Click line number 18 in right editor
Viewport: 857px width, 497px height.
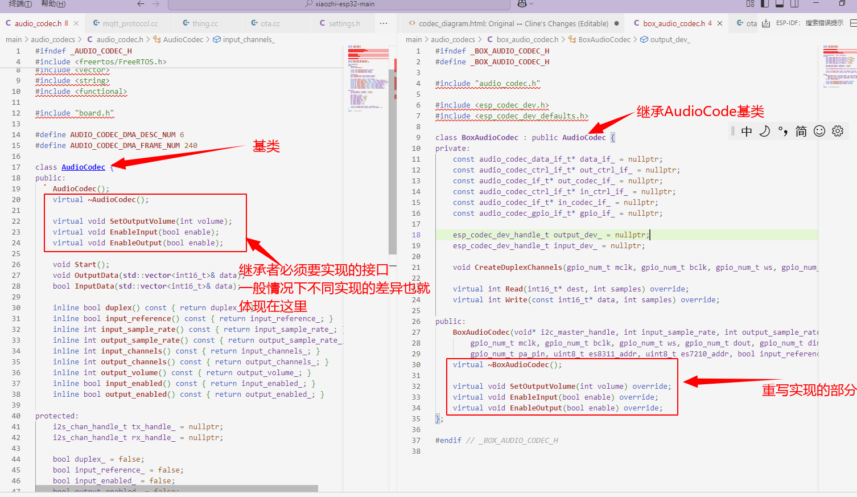click(416, 235)
